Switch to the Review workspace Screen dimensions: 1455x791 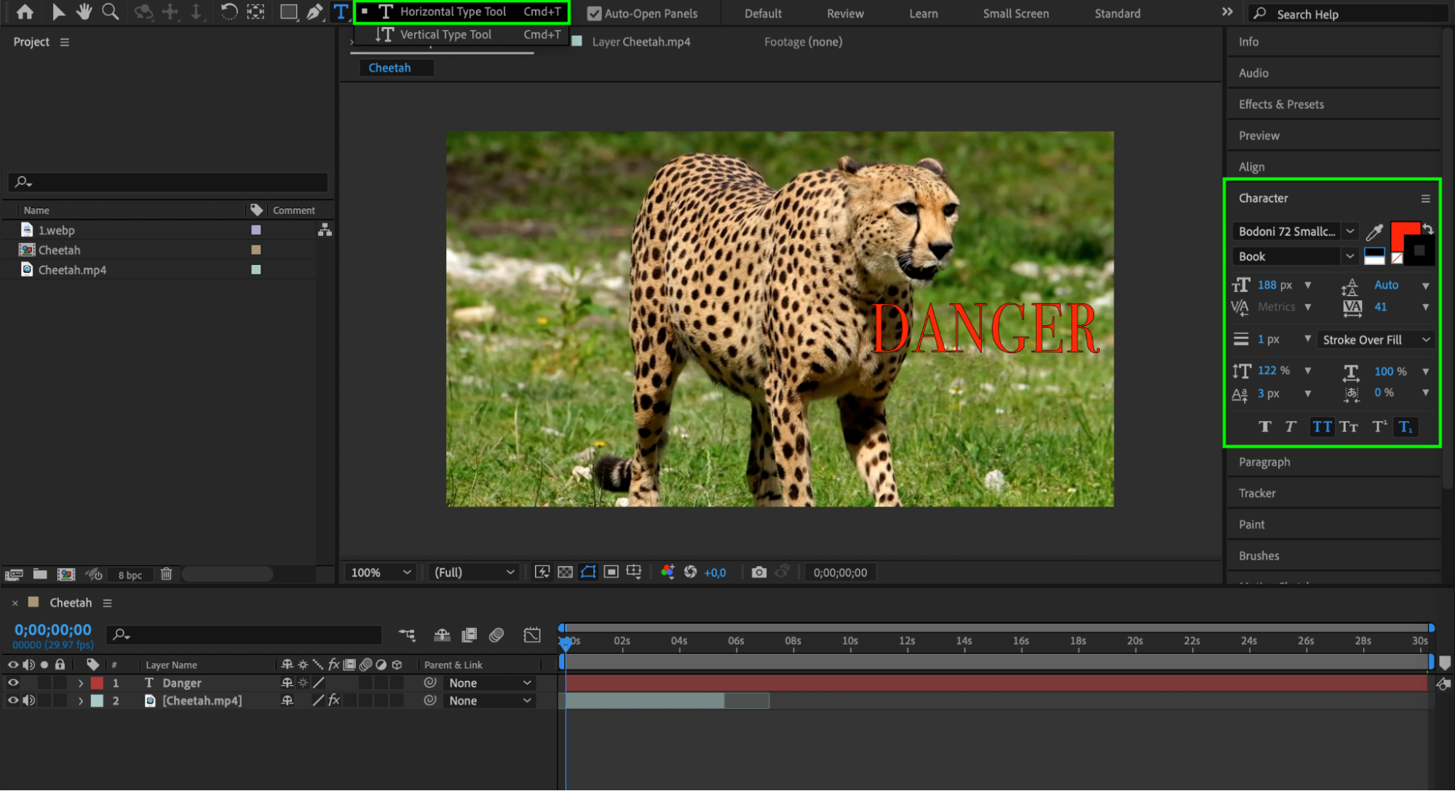point(845,13)
